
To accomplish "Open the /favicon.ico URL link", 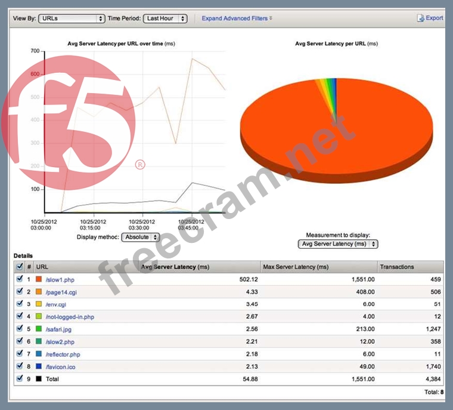I will click(x=61, y=367).
